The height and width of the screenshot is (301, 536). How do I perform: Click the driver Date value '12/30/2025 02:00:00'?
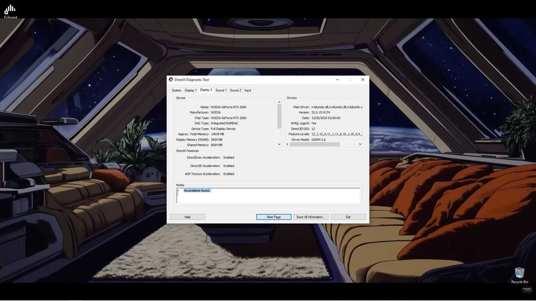326,118
